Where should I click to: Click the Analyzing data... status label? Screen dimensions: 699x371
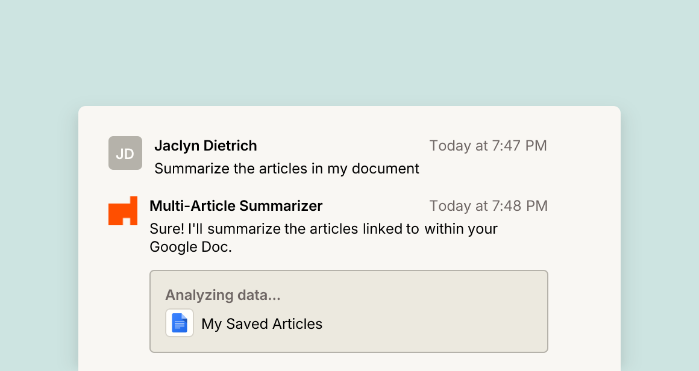coord(223,295)
